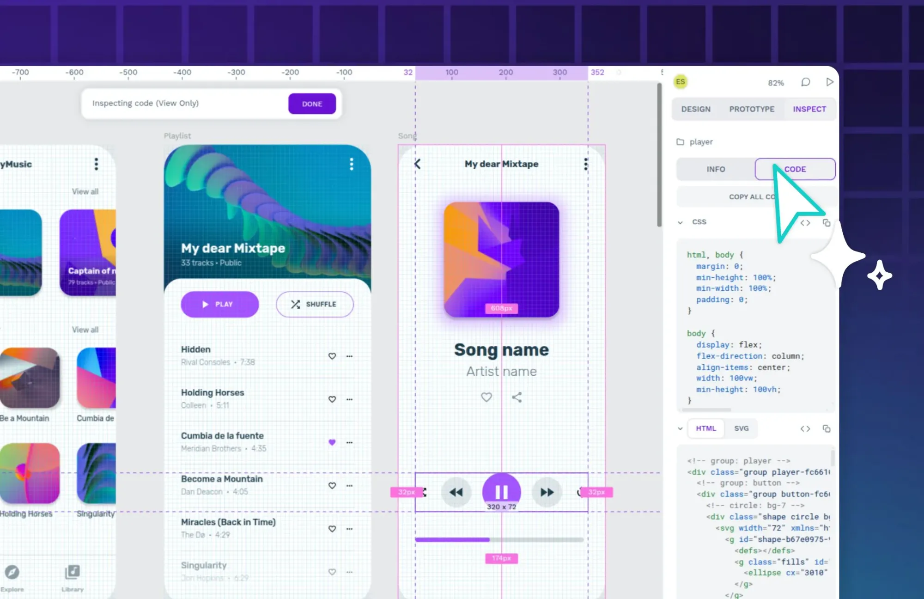Go back using Song screen arrow

click(417, 164)
